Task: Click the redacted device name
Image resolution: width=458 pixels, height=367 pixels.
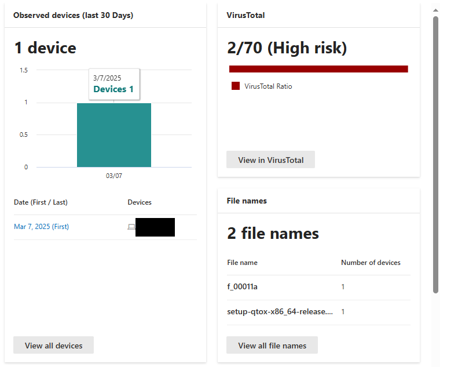Action: pos(155,227)
